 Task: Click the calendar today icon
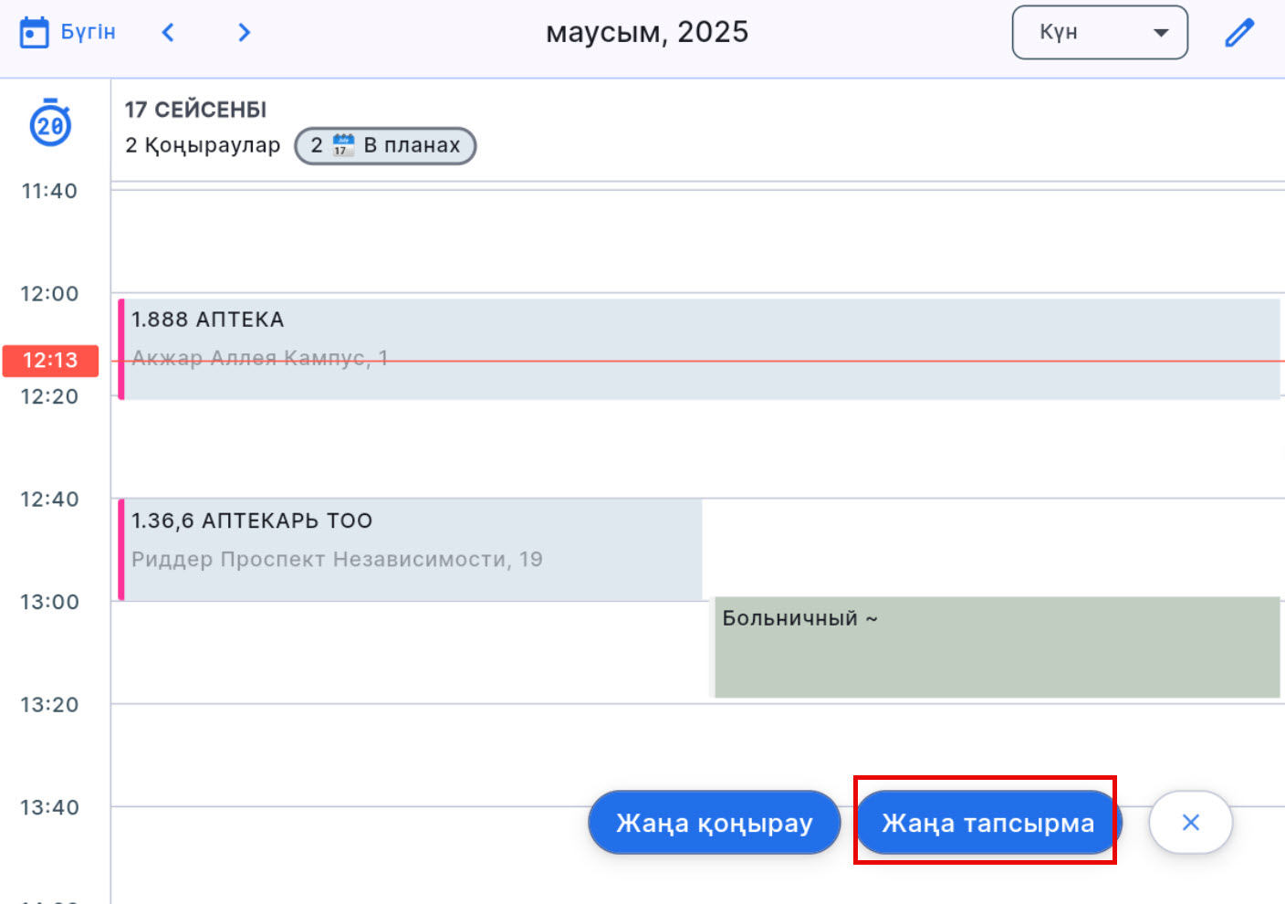pos(34,33)
